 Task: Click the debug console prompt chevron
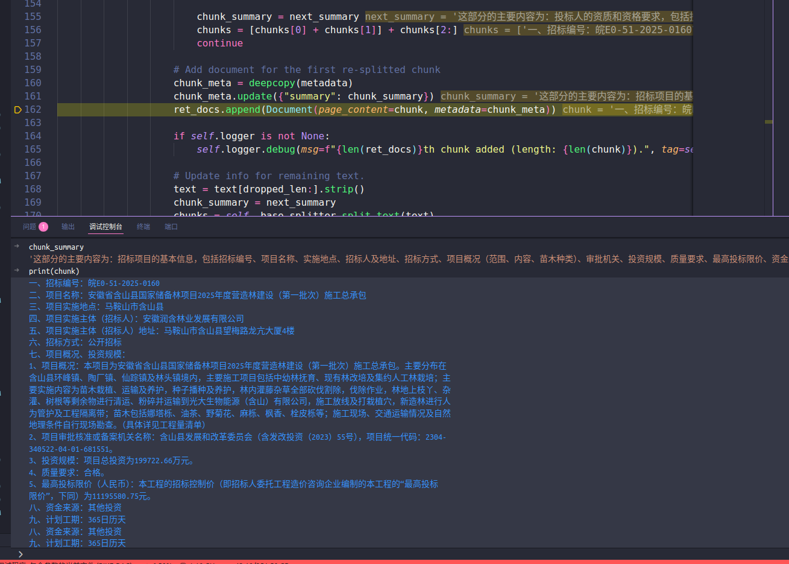(x=20, y=554)
